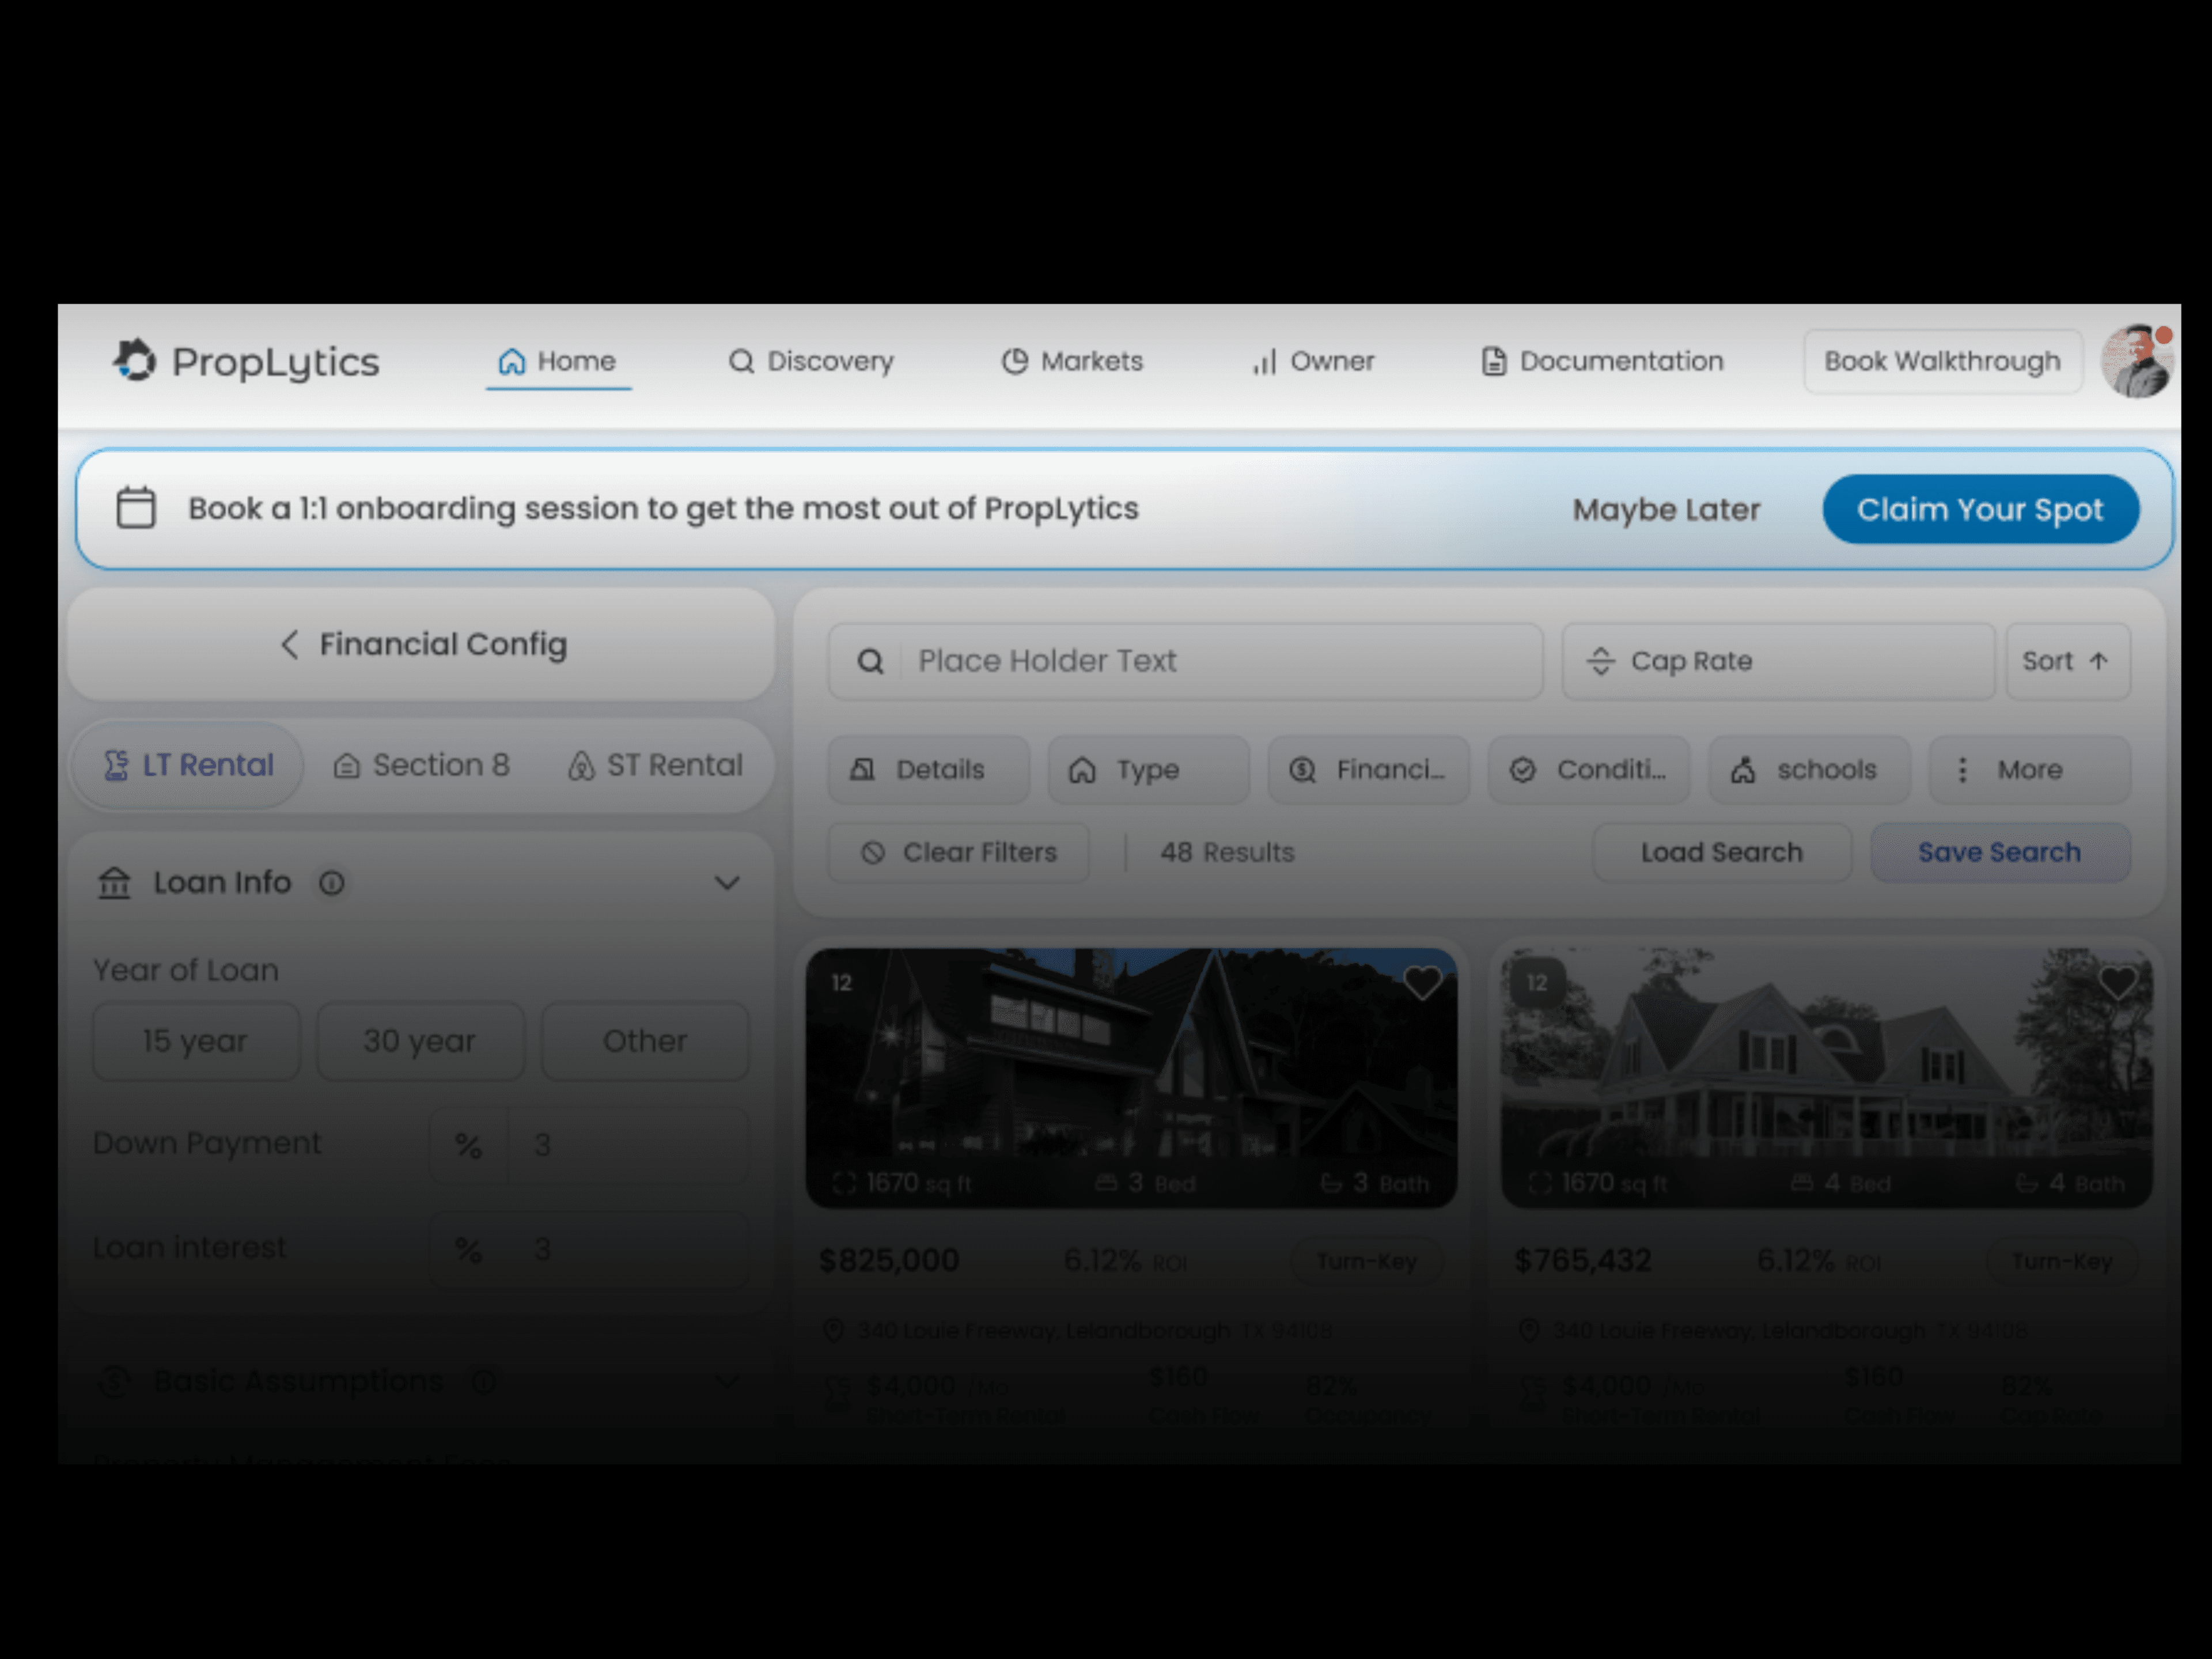Click the PropLytics logo icon
This screenshot has height=1659, width=2212.
click(134, 360)
